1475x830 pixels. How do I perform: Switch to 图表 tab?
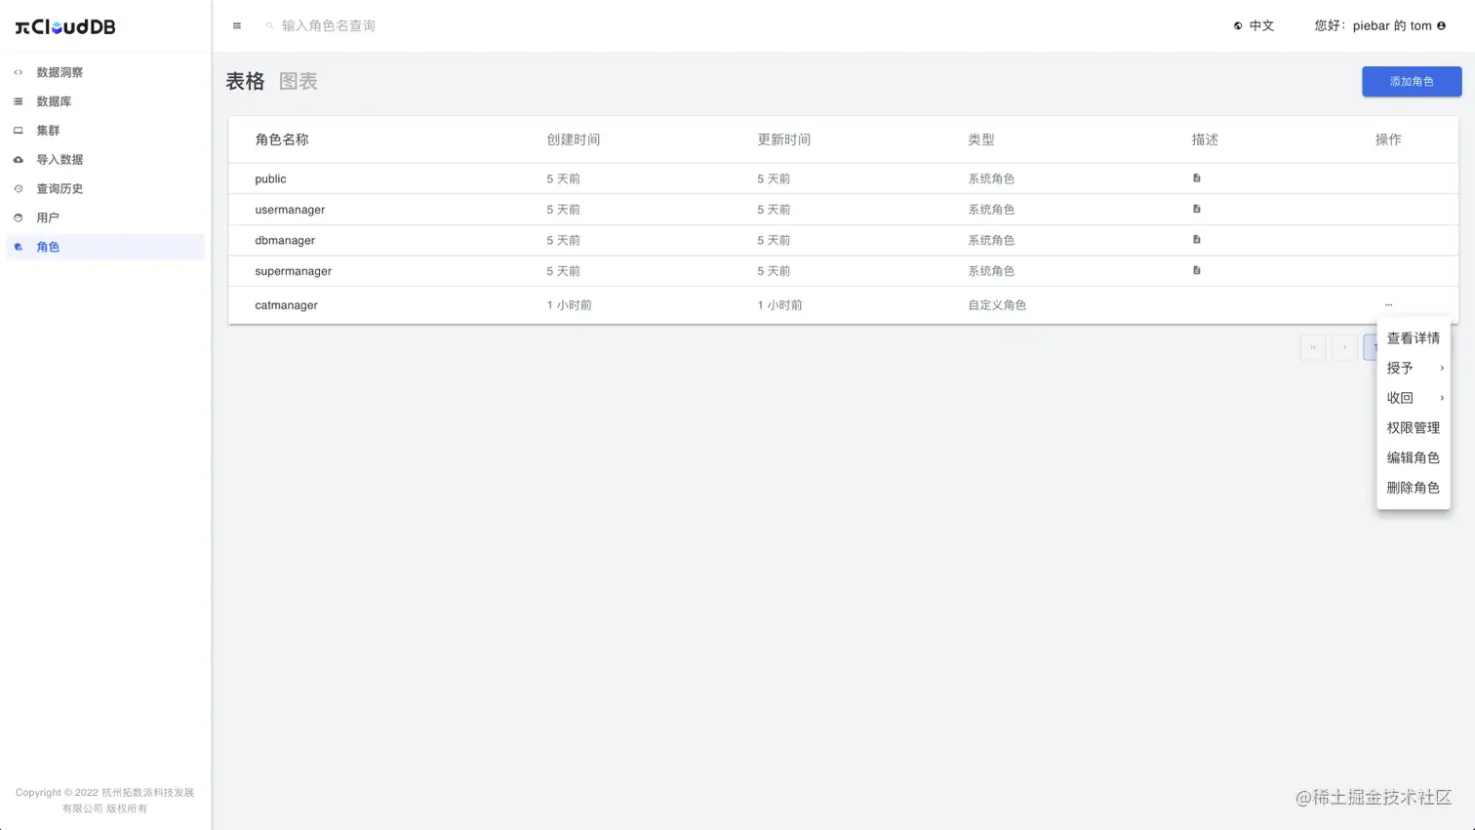coord(299,82)
